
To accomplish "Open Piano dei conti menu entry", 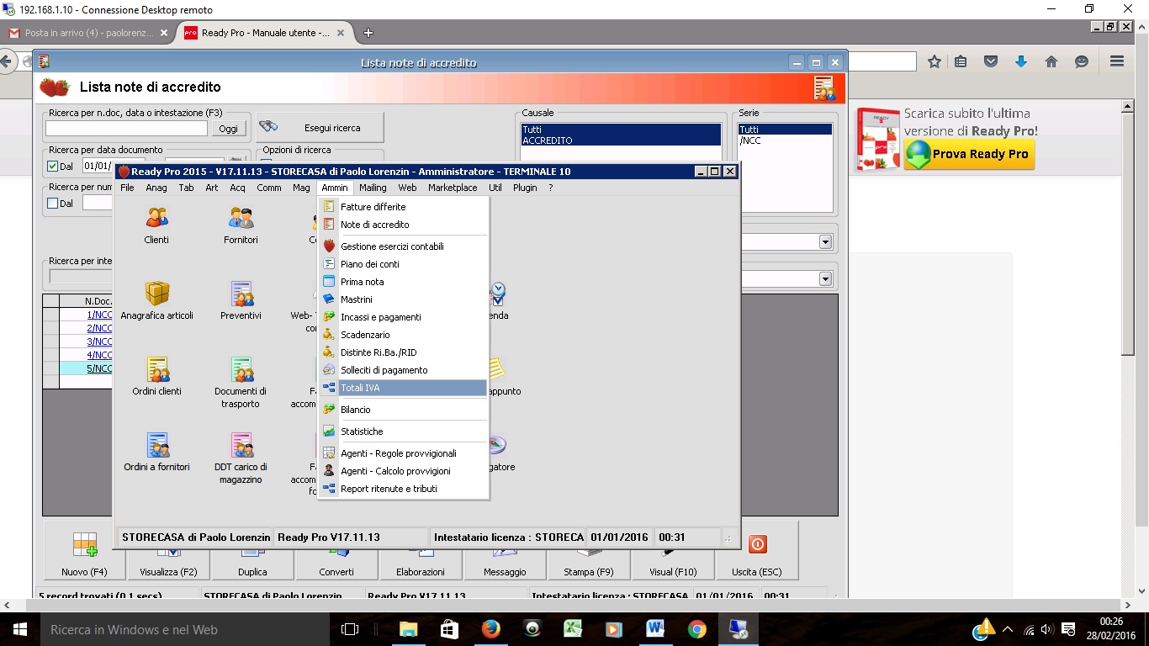I will click(403, 264).
